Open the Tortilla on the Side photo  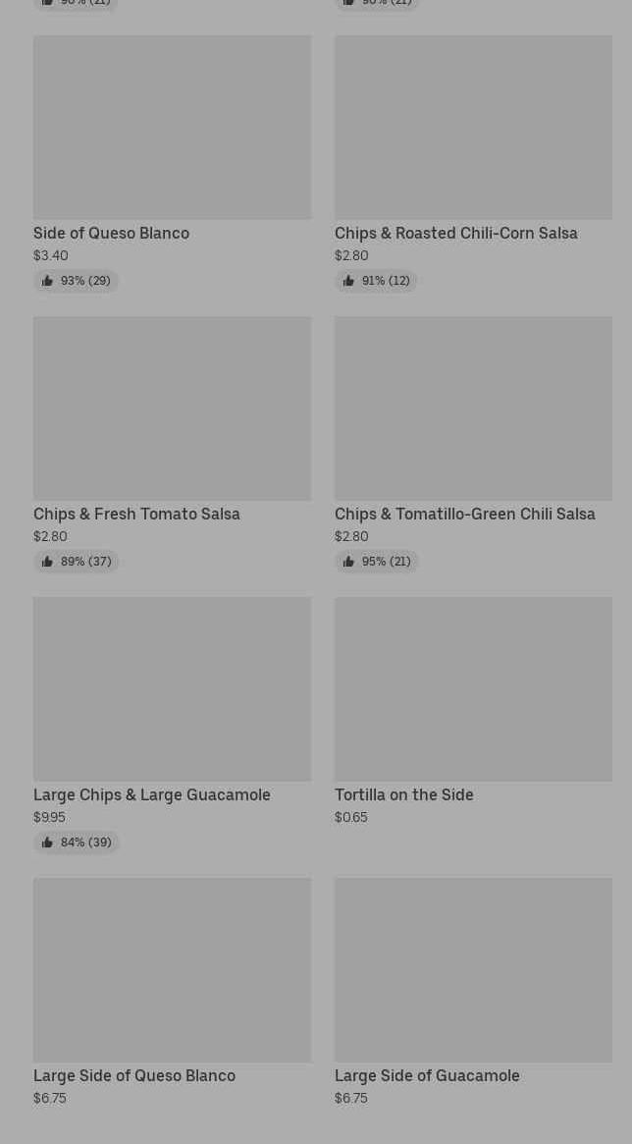coord(473,689)
